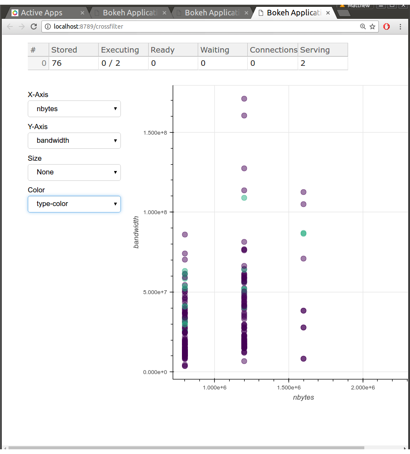Click the browser back navigation arrow
This screenshot has height=454, width=410.
[x=9, y=27]
